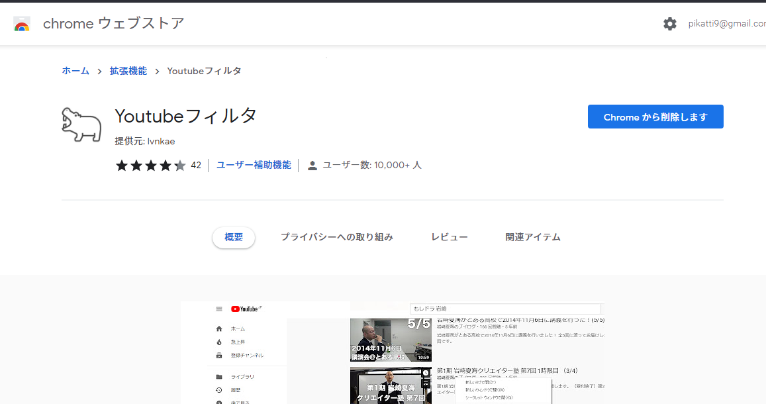Switch to プライバシーへの取り組み tab
The width and height of the screenshot is (766, 404).
[x=336, y=237]
